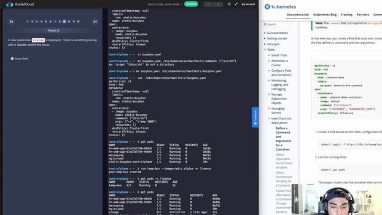Go to question number 5
Viewport: 382px width, 215px height.
point(46,21)
